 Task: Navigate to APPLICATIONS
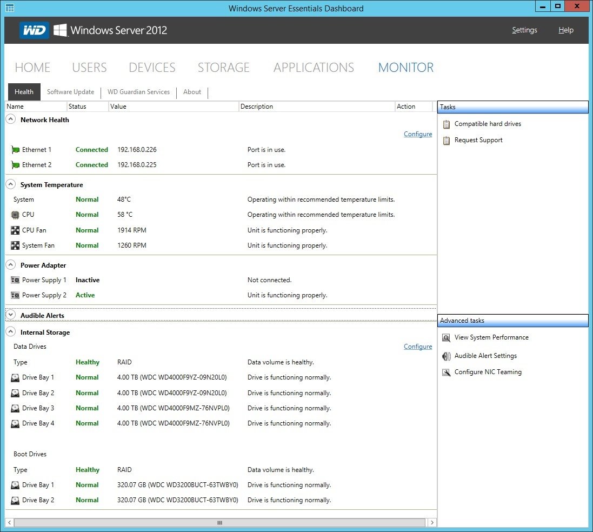[314, 68]
